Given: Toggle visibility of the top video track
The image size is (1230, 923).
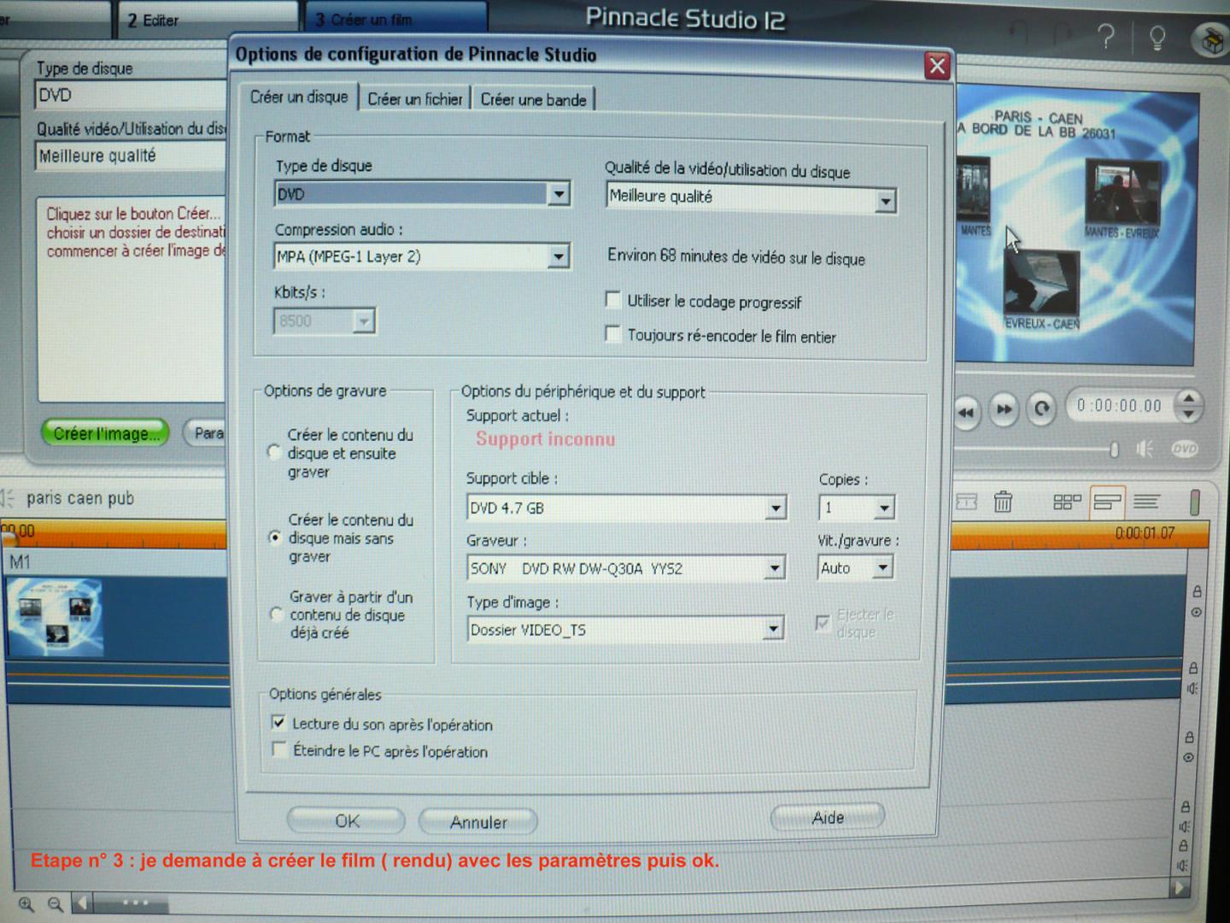Looking at the screenshot, I should pos(1196,612).
